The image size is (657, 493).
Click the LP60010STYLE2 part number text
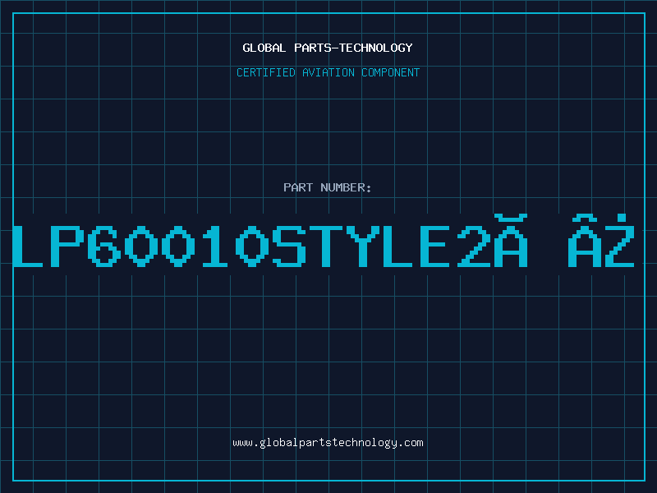click(x=324, y=241)
